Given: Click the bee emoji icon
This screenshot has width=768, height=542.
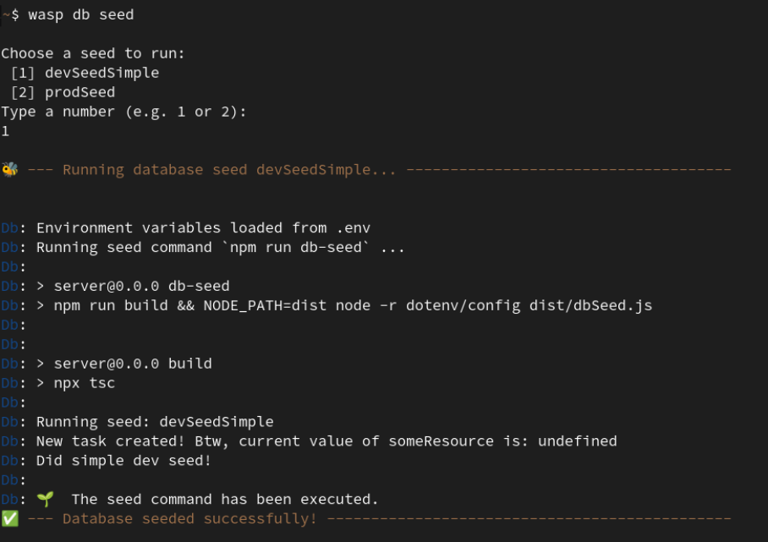Looking at the screenshot, I should coord(10,169).
